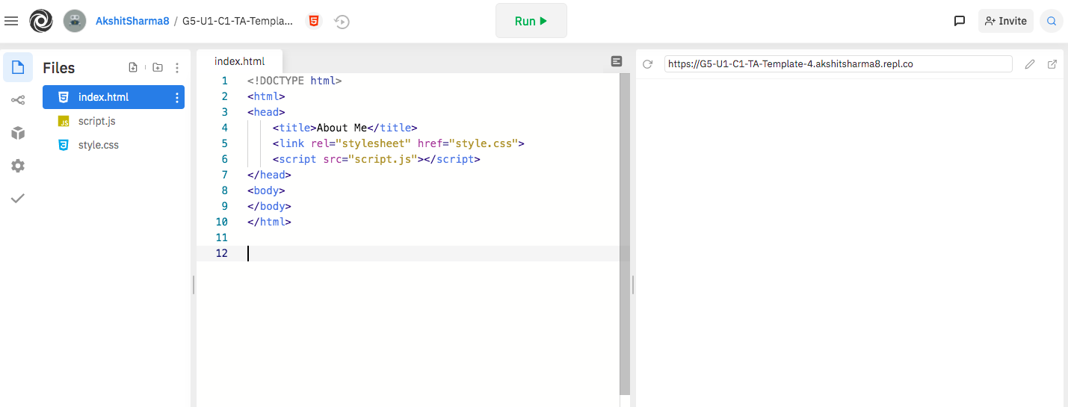This screenshot has width=1068, height=407.
Task: Open AkshitSharma8 profile link
Action: pyautogui.click(x=132, y=21)
